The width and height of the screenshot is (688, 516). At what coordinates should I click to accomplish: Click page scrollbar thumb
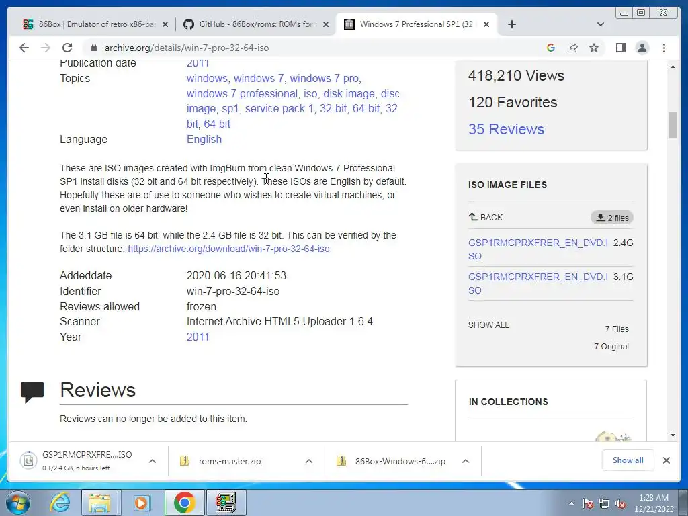pos(673,125)
